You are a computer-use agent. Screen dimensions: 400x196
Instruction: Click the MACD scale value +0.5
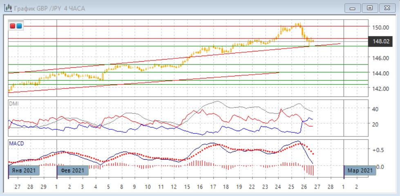point(377,150)
